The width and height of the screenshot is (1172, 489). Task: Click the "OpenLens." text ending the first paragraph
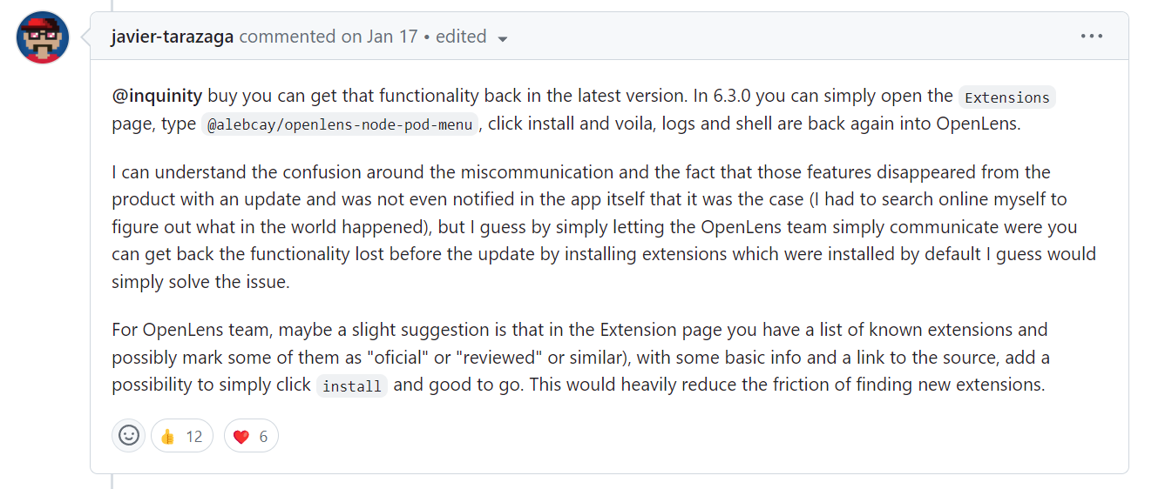(x=978, y=124)
